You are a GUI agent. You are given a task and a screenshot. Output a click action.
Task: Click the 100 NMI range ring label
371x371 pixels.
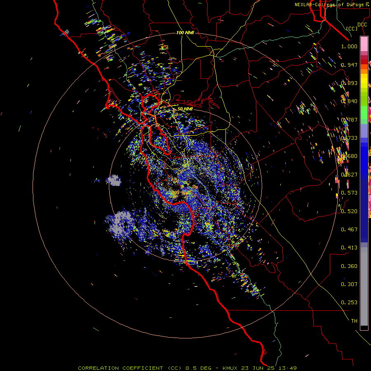click(x=185, y=33)
